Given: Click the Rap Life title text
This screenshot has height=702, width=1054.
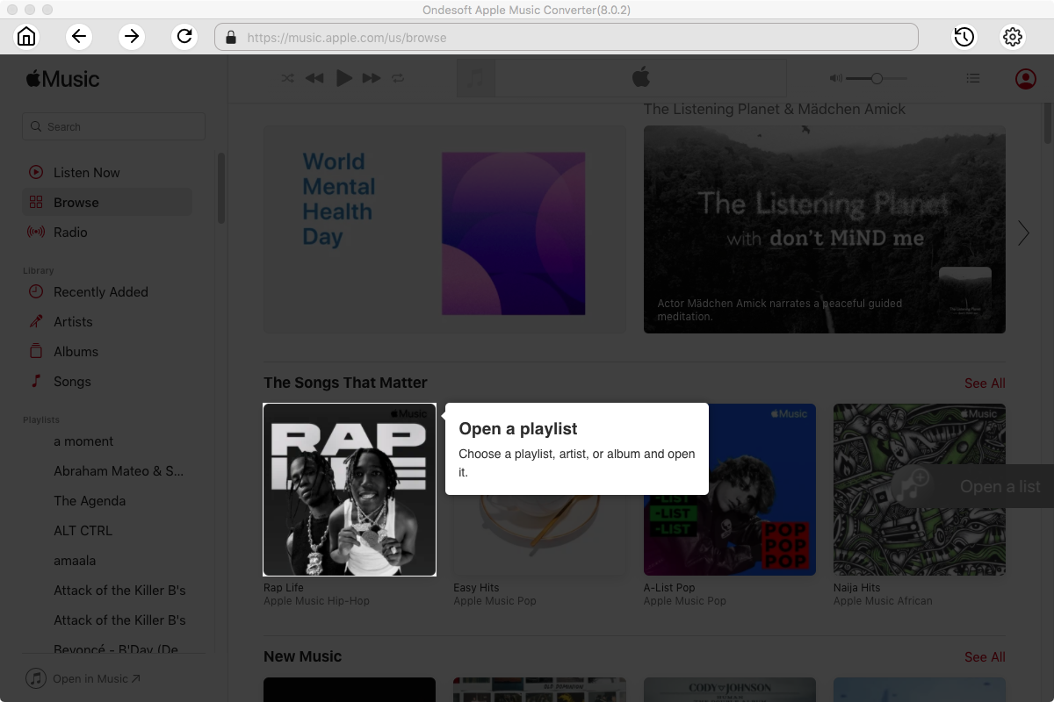Looking at the screenshot, I should 284,588.
